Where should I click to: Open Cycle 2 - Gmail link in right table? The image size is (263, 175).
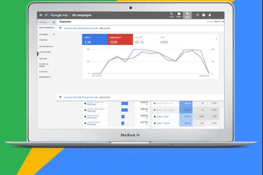click(162, 117)
